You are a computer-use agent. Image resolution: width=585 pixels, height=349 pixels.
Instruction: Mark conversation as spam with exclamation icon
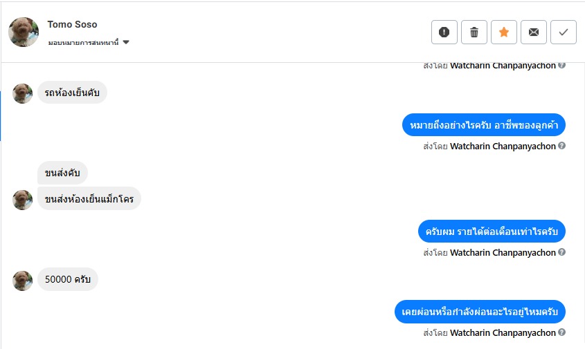[x=444, y=32]
